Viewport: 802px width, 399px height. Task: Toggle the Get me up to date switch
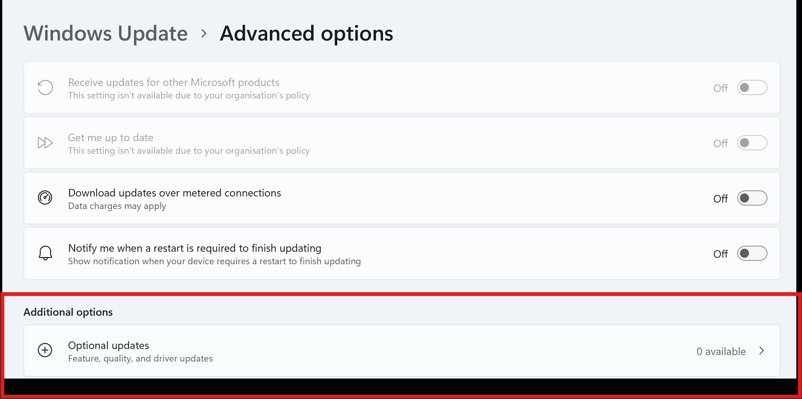click(752, 143)
